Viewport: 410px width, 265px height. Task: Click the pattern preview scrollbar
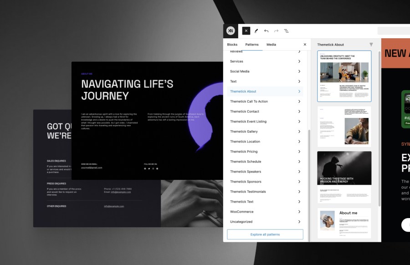(x=379, y=128)
